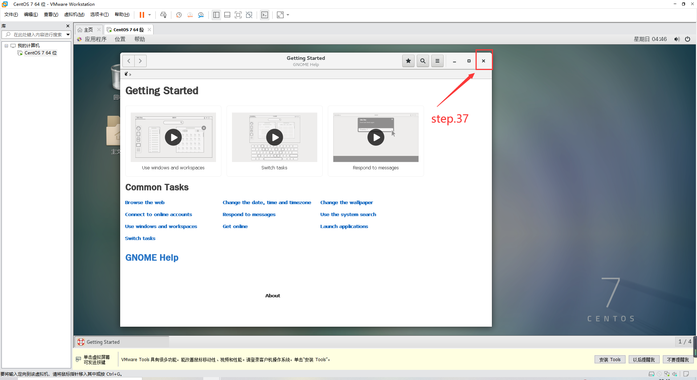Toggle the thumbnail bar view
The image size is (697, 380).
click(x=227, y=15)
